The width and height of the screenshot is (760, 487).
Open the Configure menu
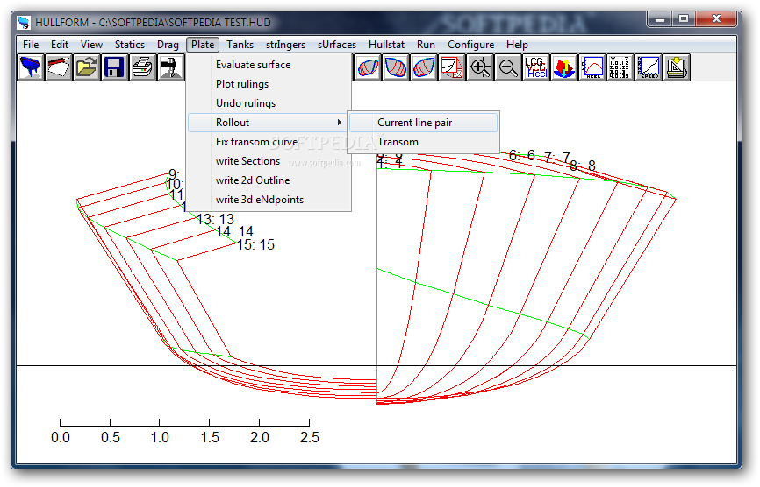pos(470,45)
